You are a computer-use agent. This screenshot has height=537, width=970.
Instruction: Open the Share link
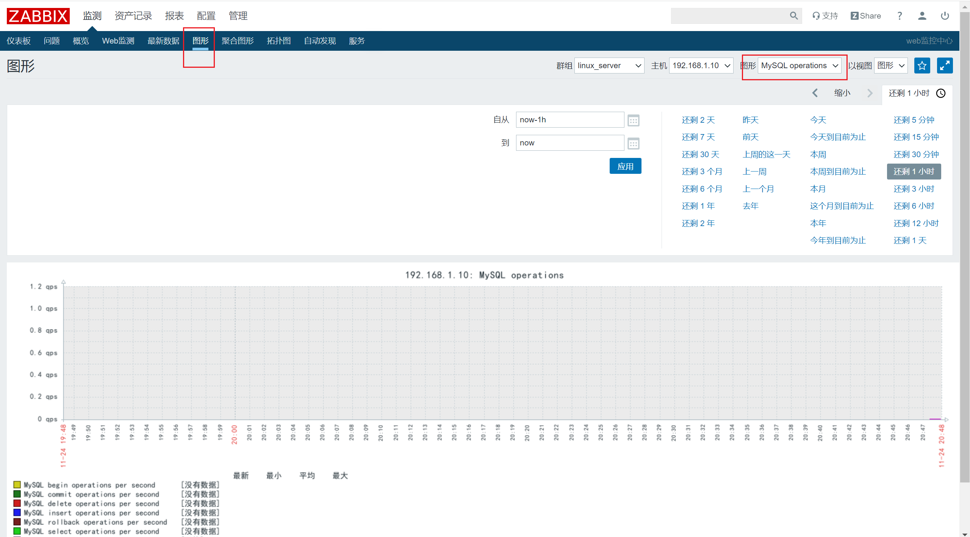pos(865,16)
